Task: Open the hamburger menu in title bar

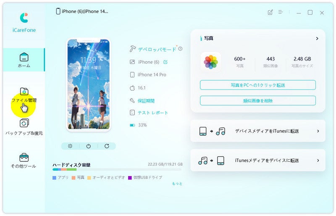Action: click(281, 12)
